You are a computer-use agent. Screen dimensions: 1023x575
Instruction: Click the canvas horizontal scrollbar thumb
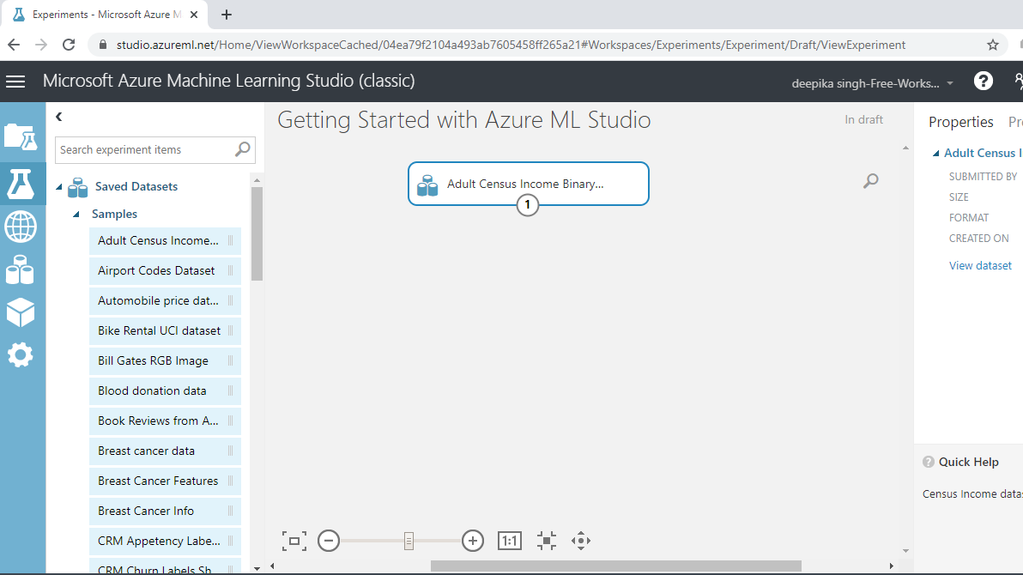click(x=616, y=566)
